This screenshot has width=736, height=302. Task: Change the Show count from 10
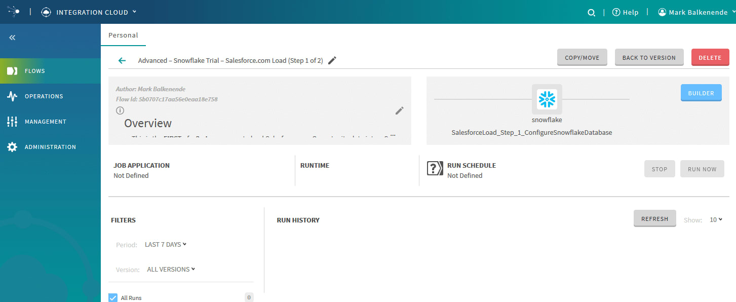pos(715,219)
